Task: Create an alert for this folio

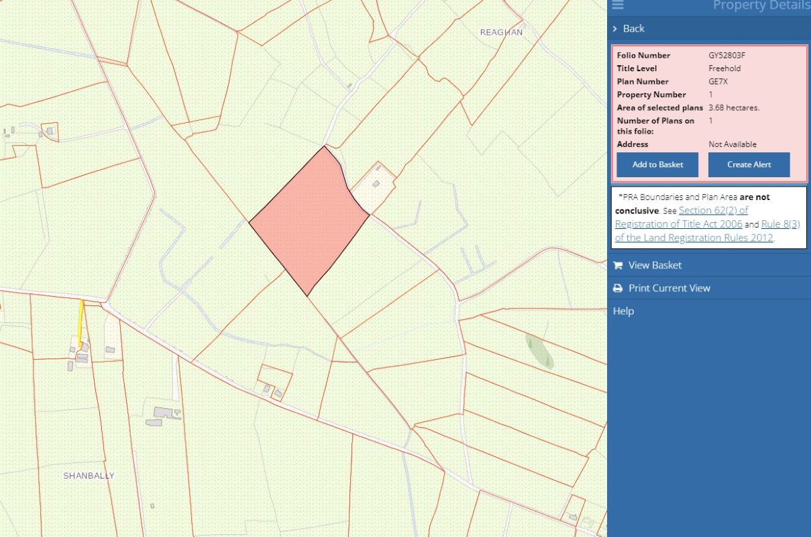Action: point(749,164)
